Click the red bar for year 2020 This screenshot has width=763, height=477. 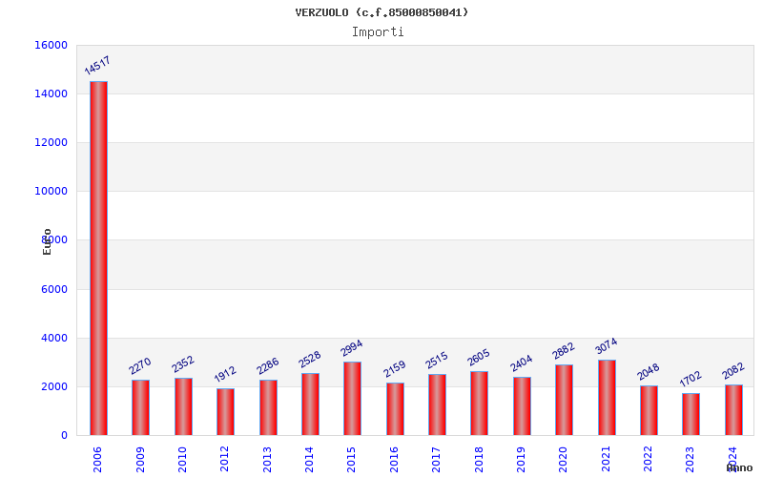click(564, 400)
